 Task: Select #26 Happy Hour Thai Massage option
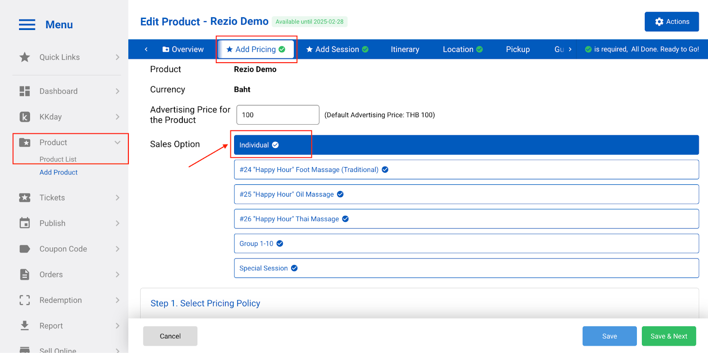pyautogui.click(x=466, y=219)
